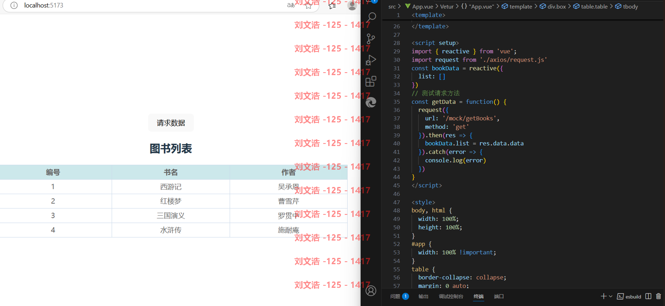The image size is (665, 306).
Task: Open Extensions view in activity bar
Action: click(371, 81)
